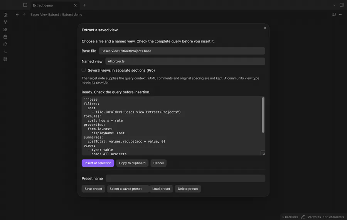This screenshot has height=220, width=347.
Task: Add a new tab with plus icon
Action: coord(84,5)
